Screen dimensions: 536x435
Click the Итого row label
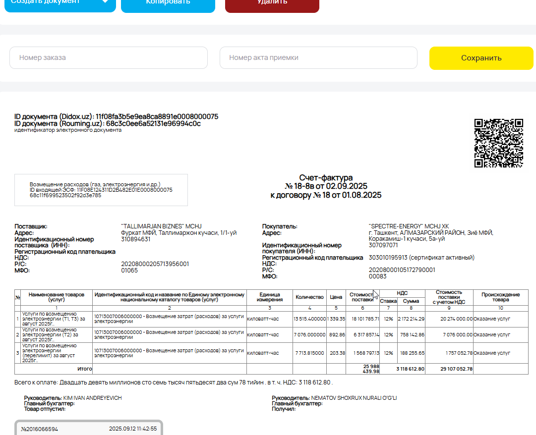[85, 369]
